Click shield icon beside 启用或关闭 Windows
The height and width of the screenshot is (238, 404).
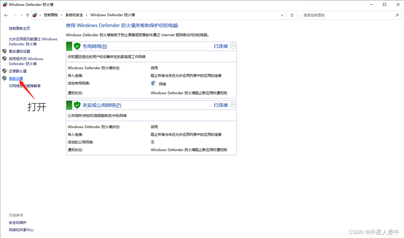pyautogui.click(x=4, y=59)
